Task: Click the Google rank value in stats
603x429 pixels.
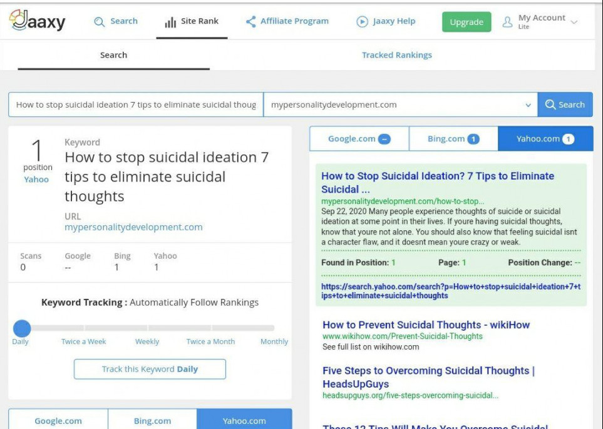Action: click(68, 267)
